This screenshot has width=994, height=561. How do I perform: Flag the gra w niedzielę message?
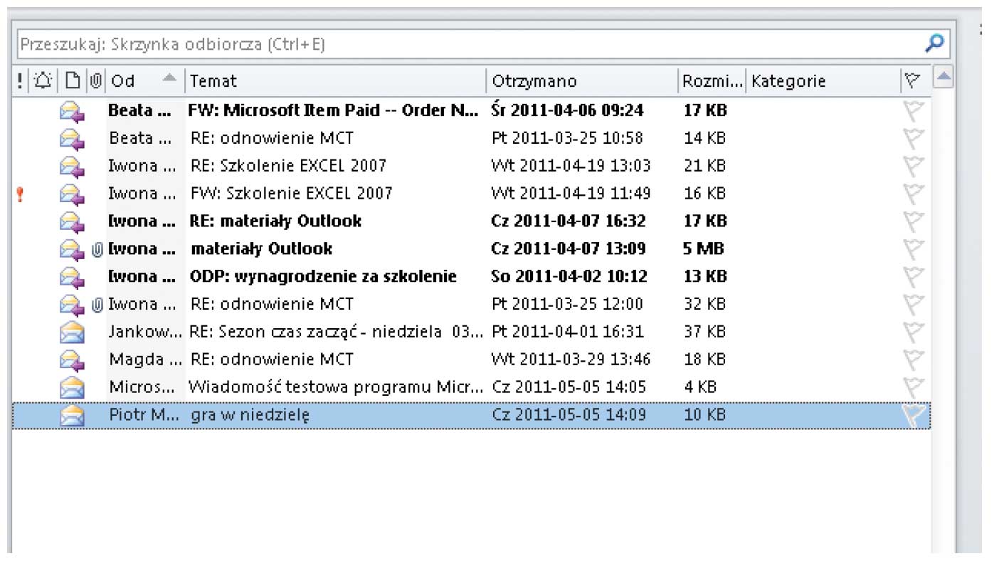tap(913, 415)
